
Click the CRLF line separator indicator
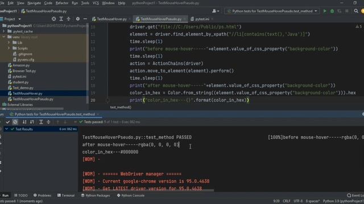(287, 201)
